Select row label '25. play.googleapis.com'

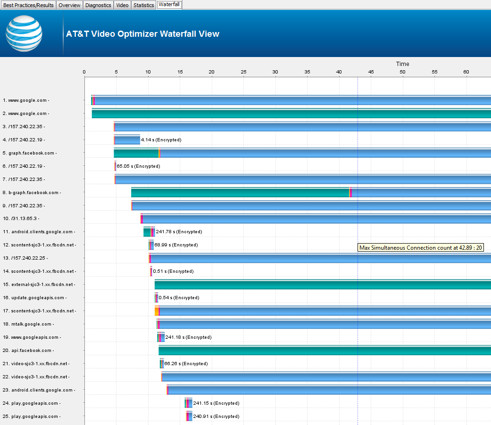(32, 416)
